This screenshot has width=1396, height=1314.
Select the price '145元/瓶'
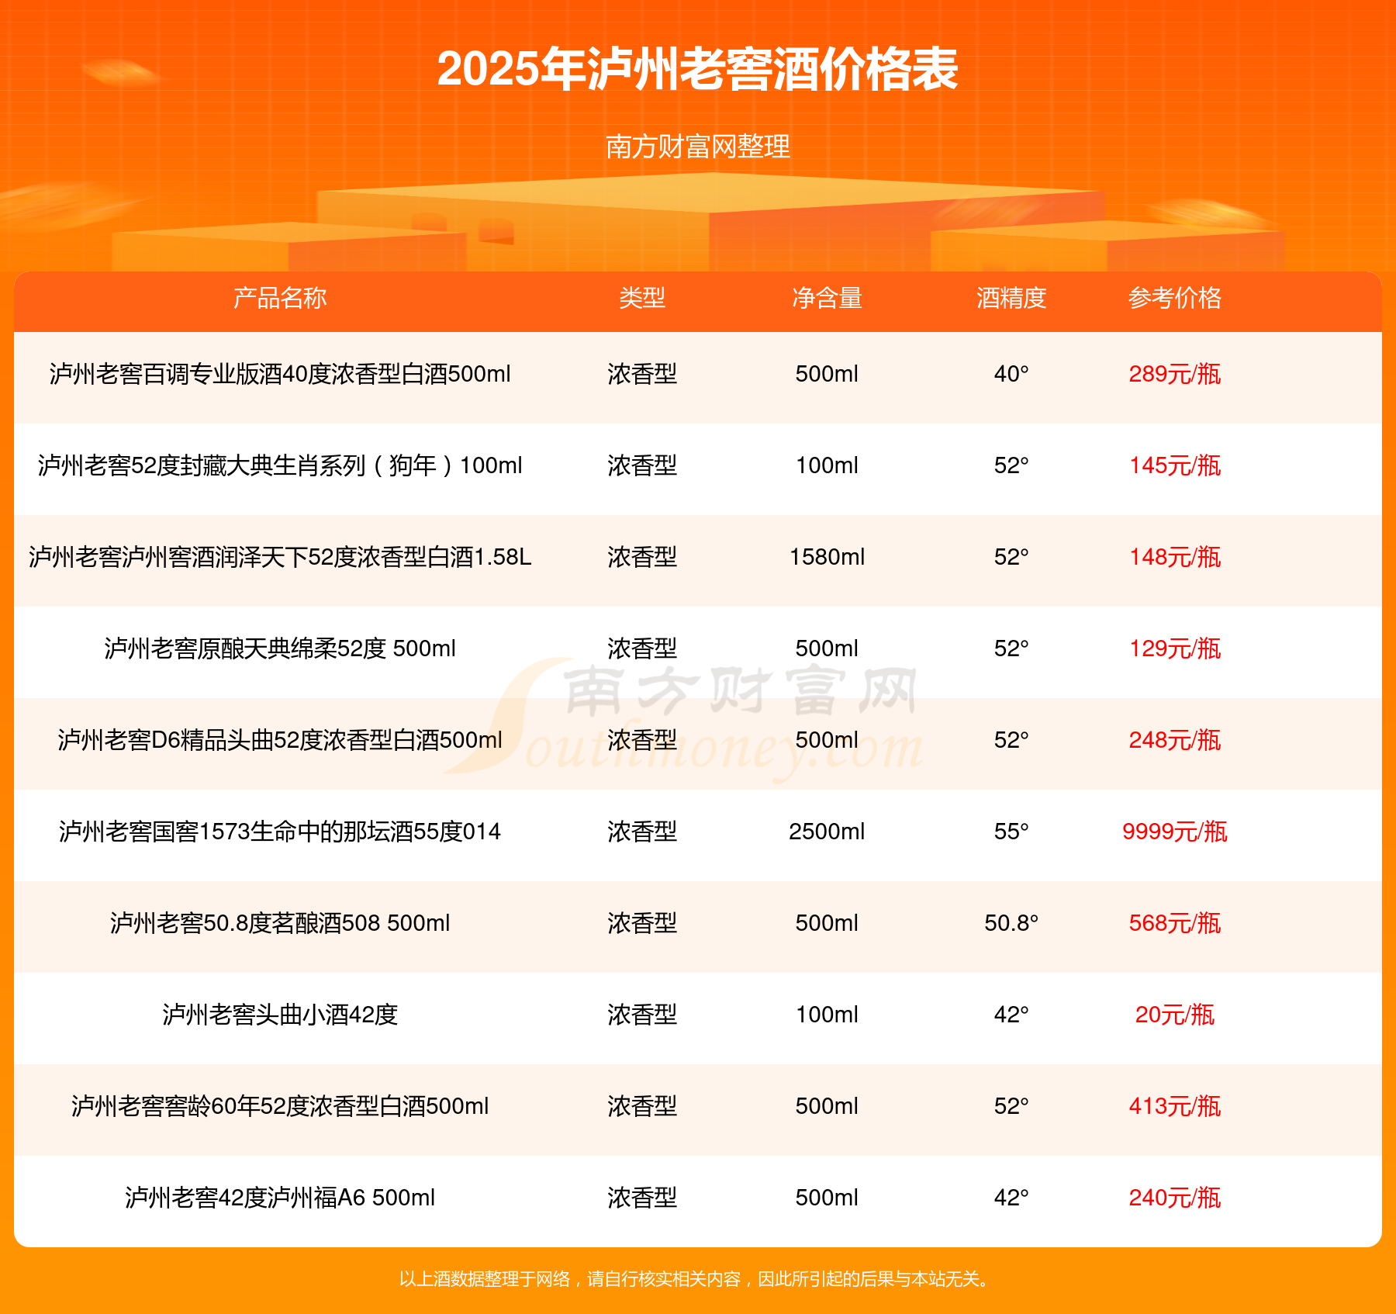1175,465
